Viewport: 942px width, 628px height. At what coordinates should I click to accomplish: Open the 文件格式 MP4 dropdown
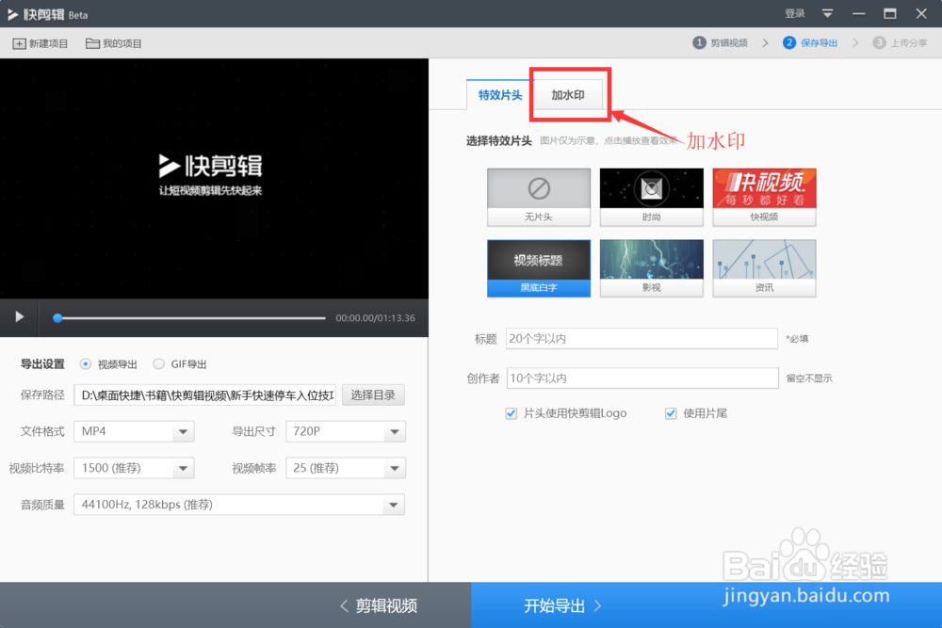click(133, 431)
